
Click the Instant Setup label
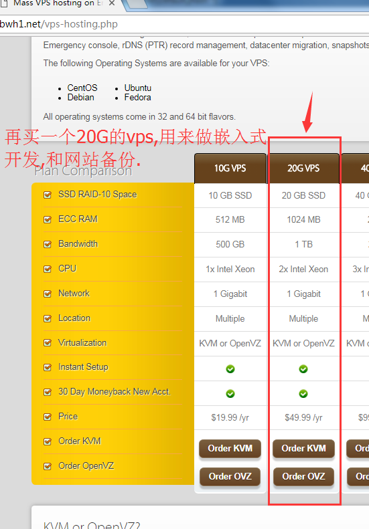tap(84, 367)
